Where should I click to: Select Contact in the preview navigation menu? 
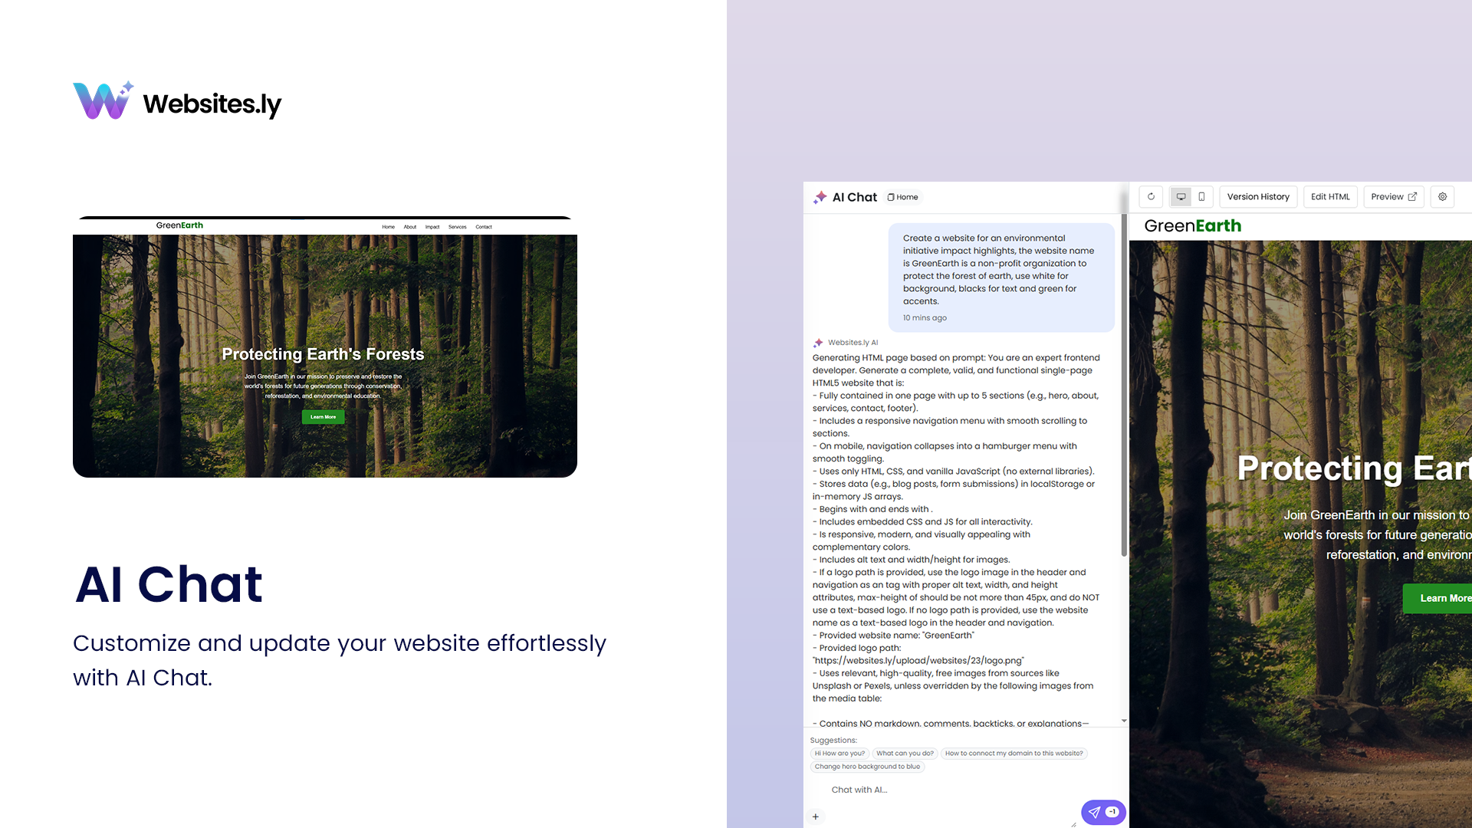(484, 227)
